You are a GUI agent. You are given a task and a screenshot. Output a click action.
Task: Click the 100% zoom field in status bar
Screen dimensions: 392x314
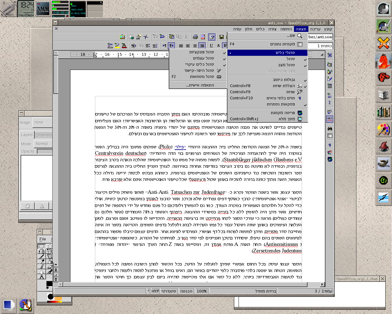(202, 291)
